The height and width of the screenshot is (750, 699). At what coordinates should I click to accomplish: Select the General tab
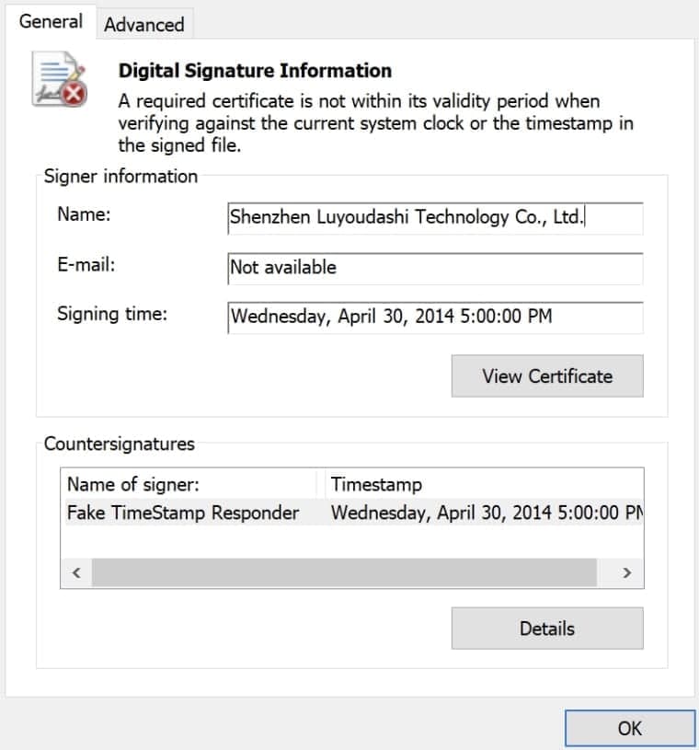tap(51, 21)
